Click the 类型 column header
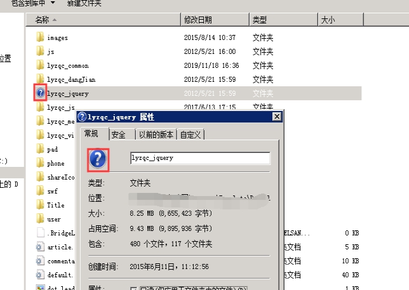 click(x=260, y=20)
